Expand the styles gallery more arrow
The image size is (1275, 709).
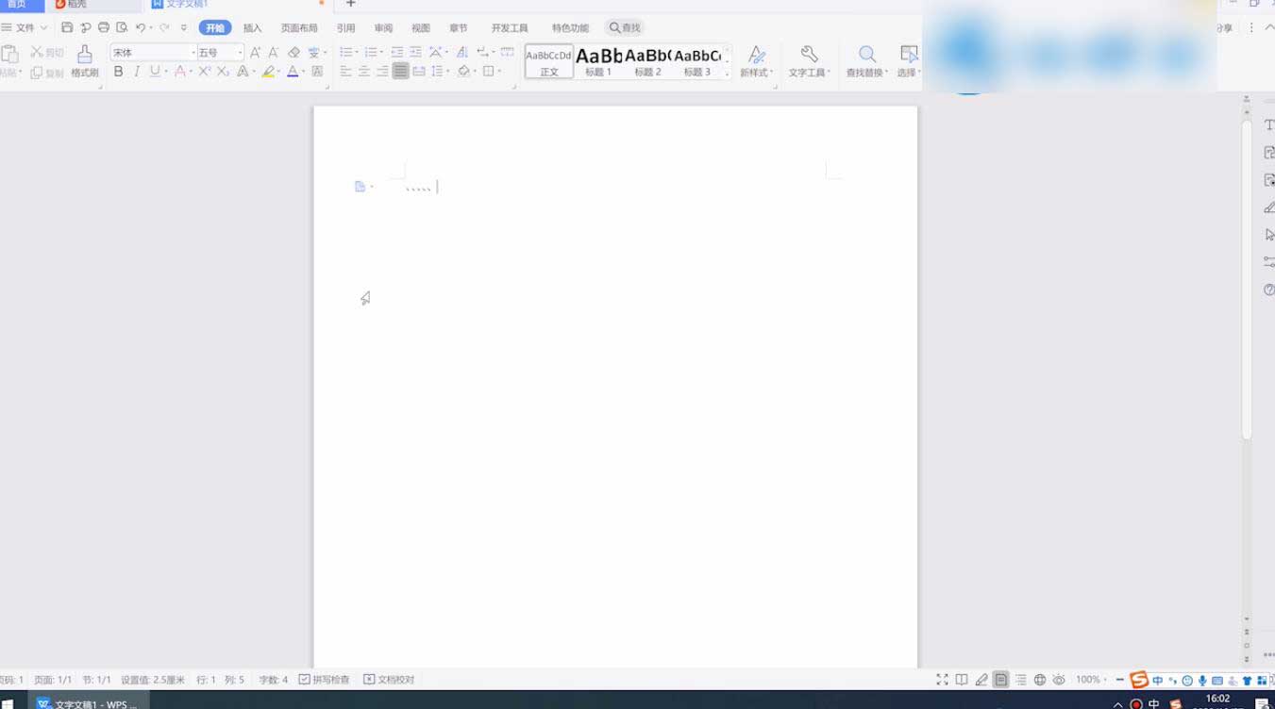pyautogui.click(x=727, y=74)
